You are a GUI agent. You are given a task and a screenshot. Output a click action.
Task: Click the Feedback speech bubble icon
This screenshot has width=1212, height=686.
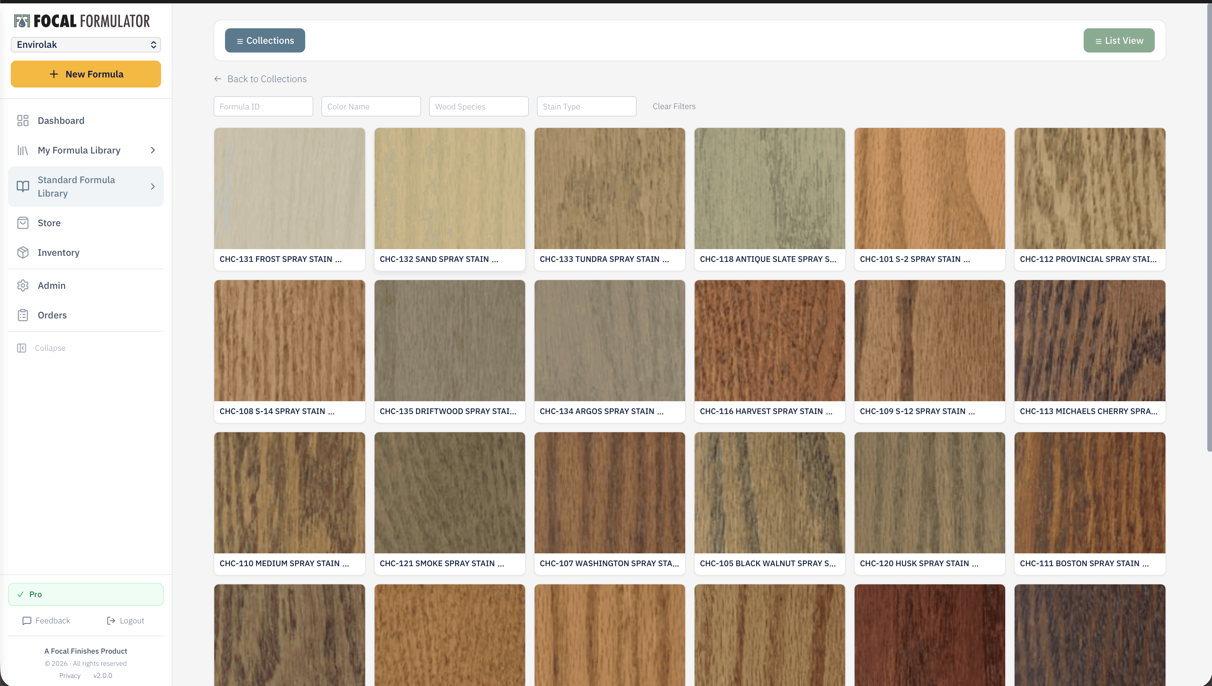(x=27, y=620)
